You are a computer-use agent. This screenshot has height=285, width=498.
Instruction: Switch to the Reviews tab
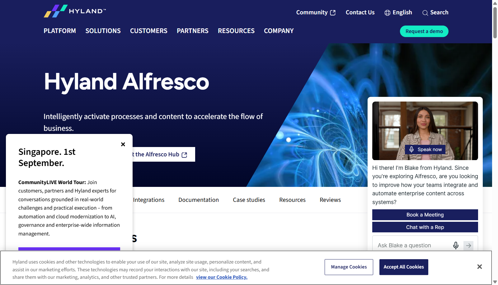tap(330, 200)
